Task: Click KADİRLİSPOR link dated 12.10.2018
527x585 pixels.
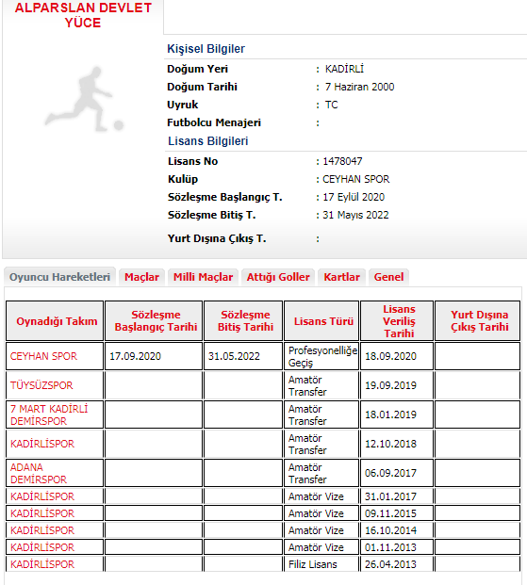Action: pyautogui.click(x=42, y=444)
